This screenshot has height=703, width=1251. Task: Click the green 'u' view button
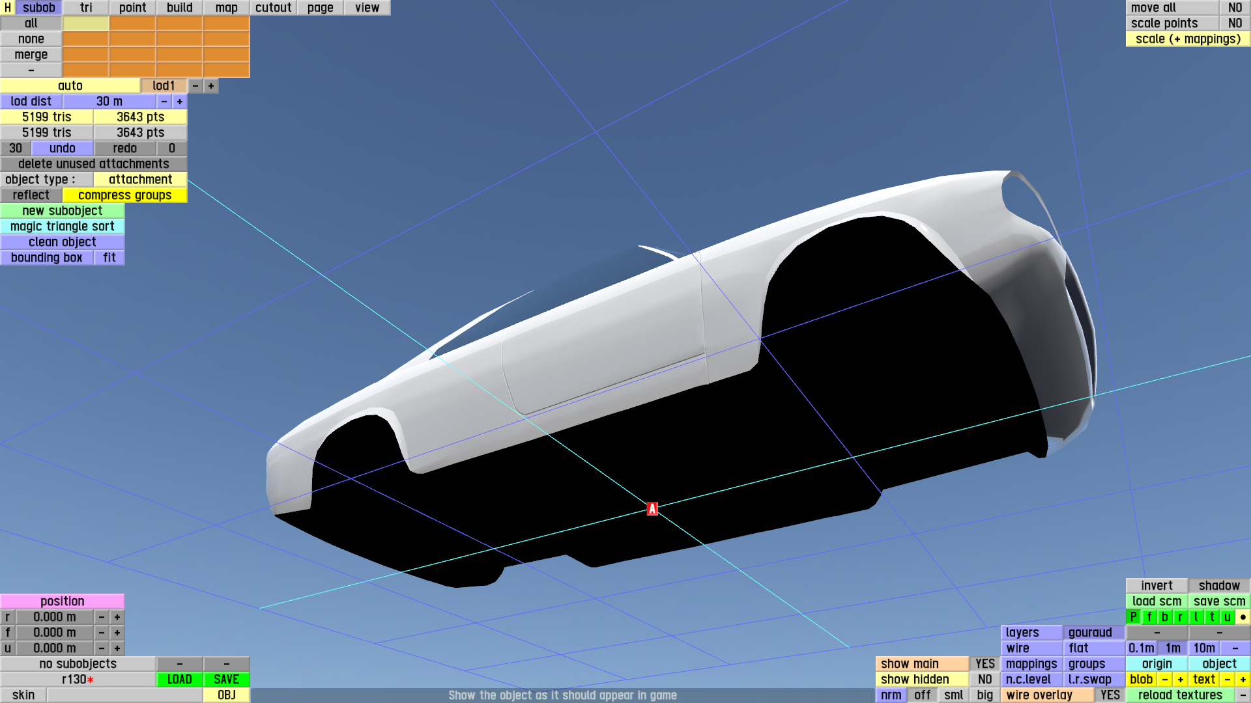click(x=1227, y=617)
